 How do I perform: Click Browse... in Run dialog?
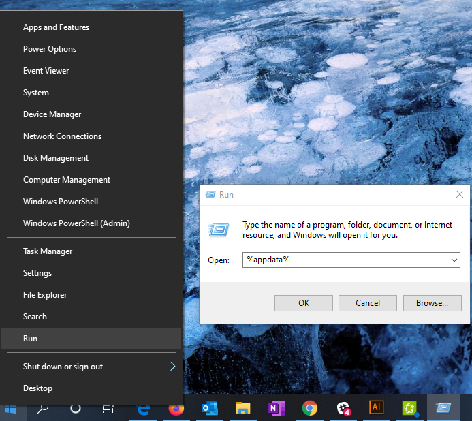[432, 303]
